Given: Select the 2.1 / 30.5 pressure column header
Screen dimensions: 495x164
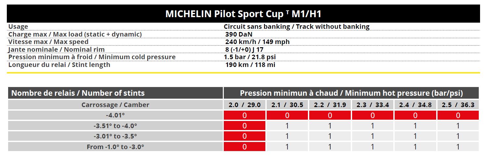Looking at the screenshot, I should [x=287, y=105].
